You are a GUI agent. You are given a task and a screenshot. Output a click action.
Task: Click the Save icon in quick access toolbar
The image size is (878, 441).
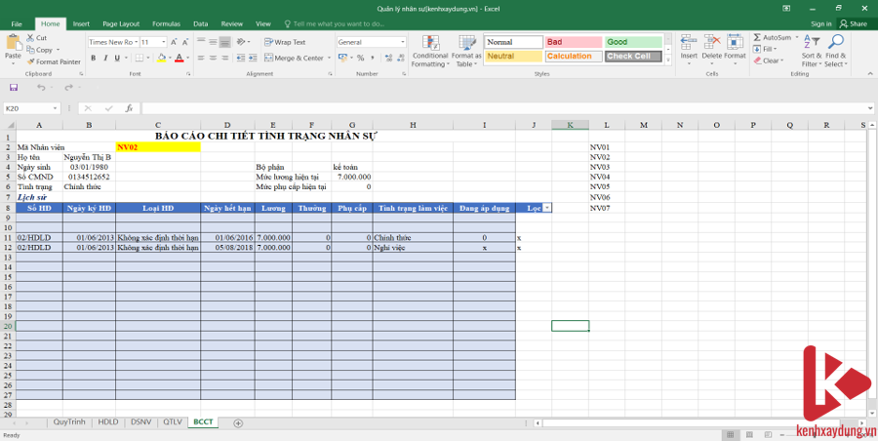coord(14,88)
